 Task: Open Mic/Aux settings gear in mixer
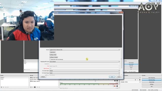click(x=117, y=86)
